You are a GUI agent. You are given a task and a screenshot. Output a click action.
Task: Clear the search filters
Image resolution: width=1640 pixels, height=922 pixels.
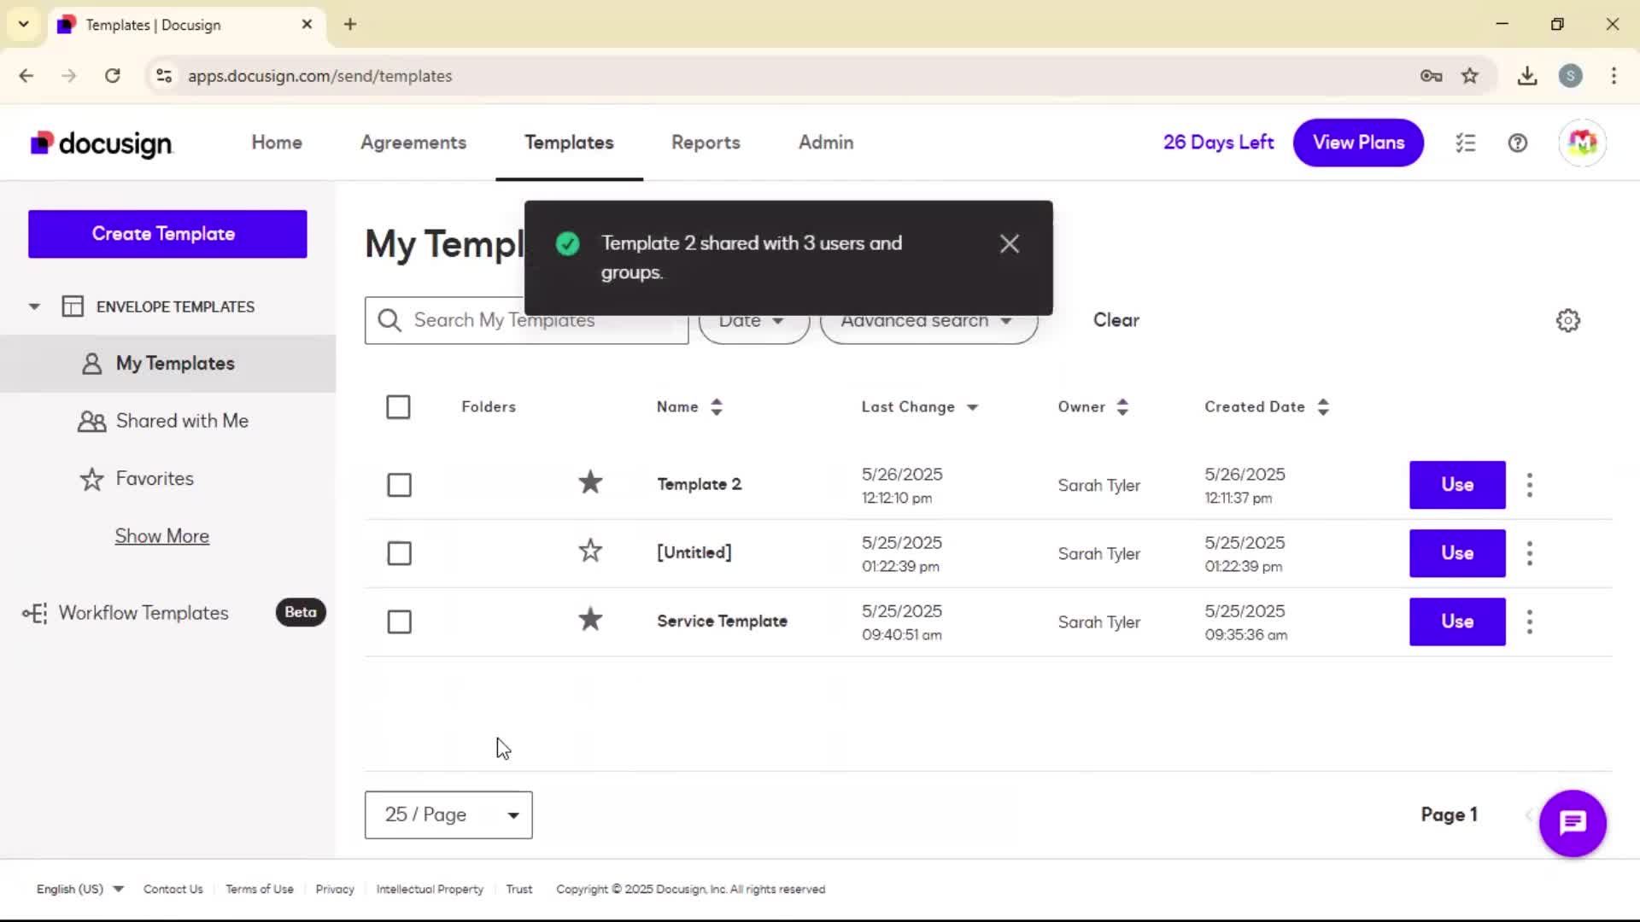[1116, 320]
